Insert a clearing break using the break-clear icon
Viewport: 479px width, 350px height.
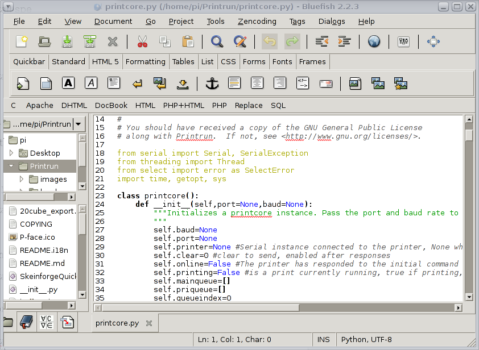[x=160, y=84]
